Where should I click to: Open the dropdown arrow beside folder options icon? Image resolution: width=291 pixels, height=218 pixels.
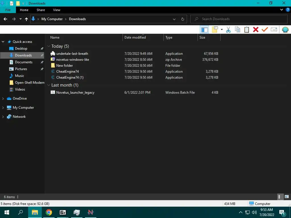click(222, 30)
